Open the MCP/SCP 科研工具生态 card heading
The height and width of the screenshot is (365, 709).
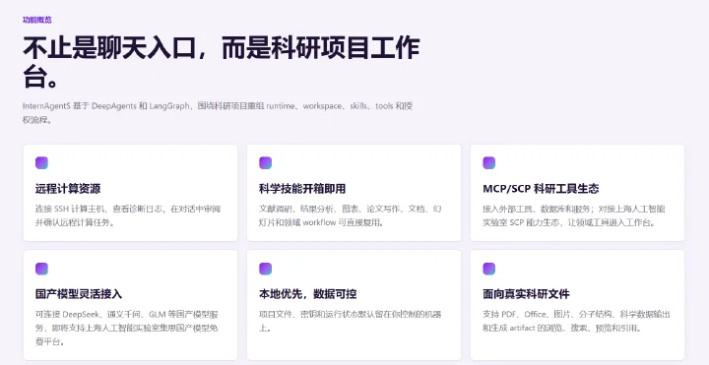[541, 188]
